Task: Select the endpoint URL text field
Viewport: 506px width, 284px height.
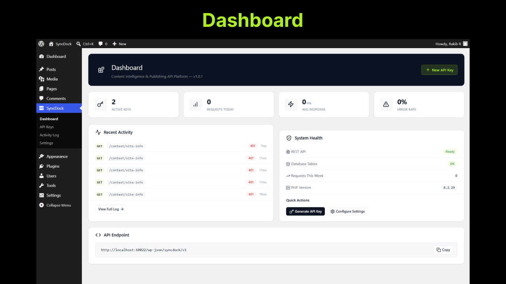Action: 276,250
